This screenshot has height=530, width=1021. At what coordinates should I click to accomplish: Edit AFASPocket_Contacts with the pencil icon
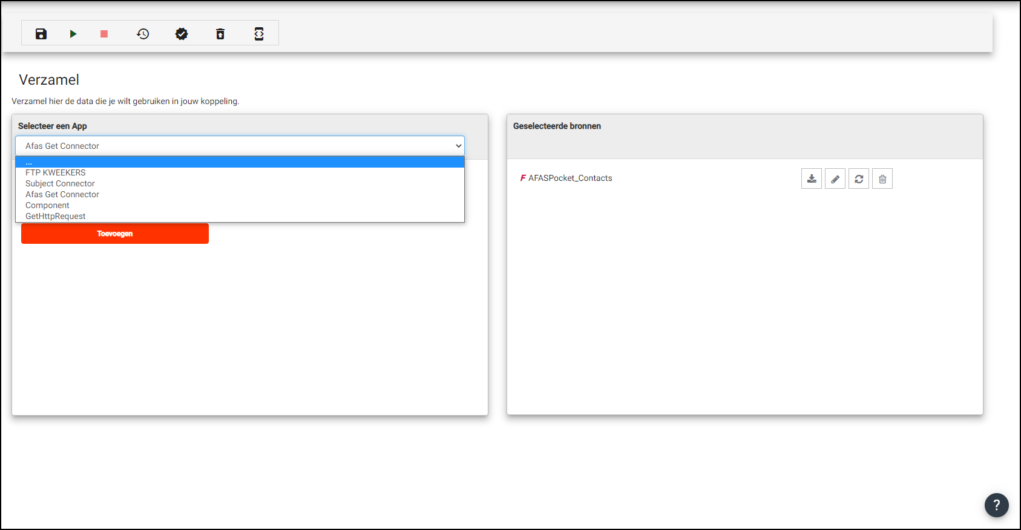tap(835, 179)
